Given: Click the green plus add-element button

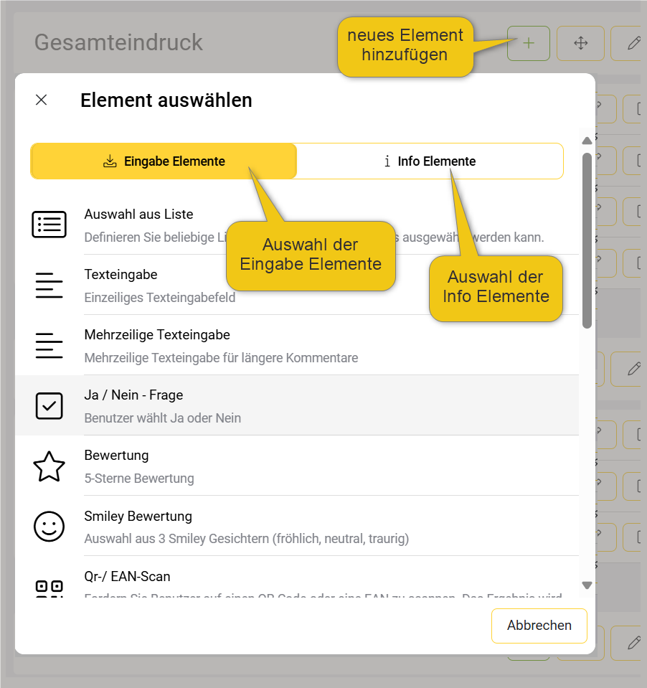Looking at the screenshot, I should (x=528, y=43).
